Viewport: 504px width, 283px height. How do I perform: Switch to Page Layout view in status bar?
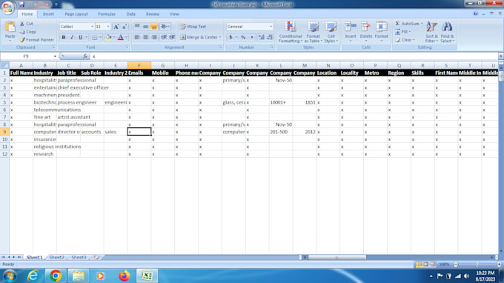coord(425,264)
